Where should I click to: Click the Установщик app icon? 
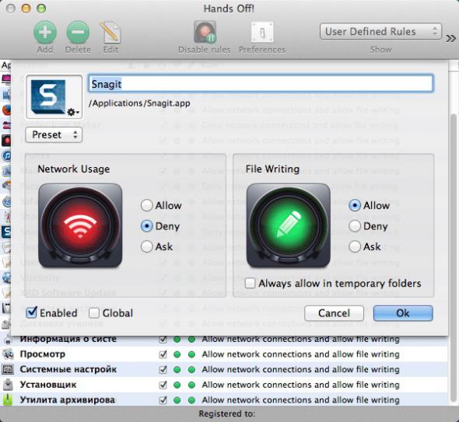point(8,385)
